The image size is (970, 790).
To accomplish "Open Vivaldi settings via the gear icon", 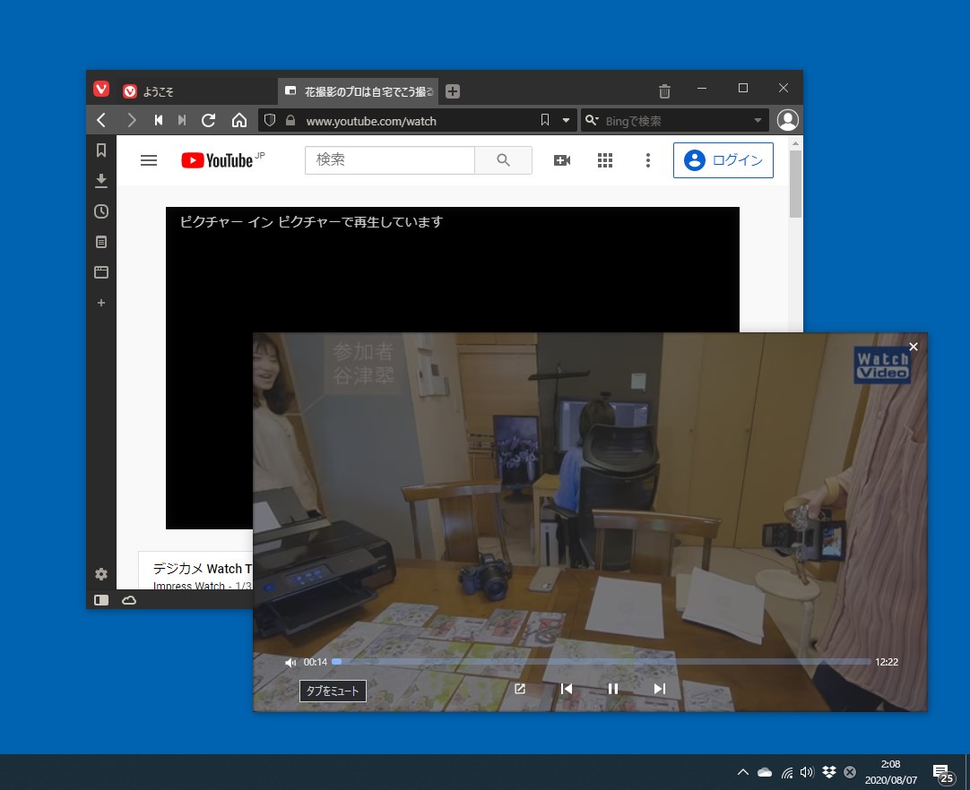I will pos(101,573).
